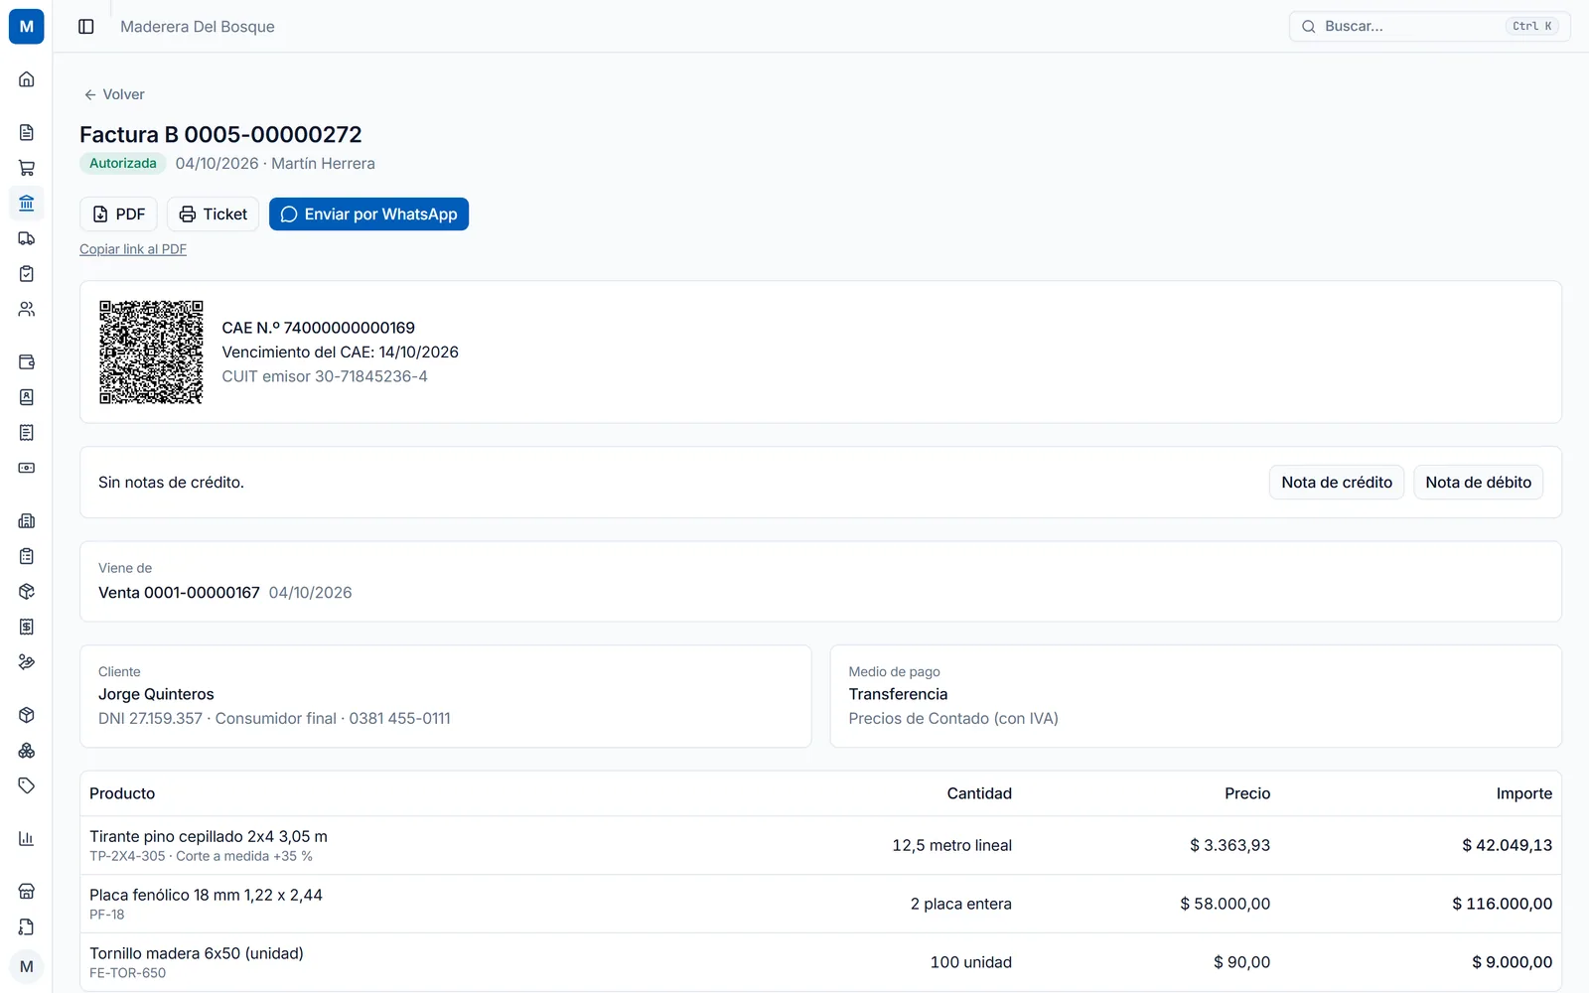Click Copiar link al PDF
Viewport: 1589px width, 993px height.
[133, 249]
